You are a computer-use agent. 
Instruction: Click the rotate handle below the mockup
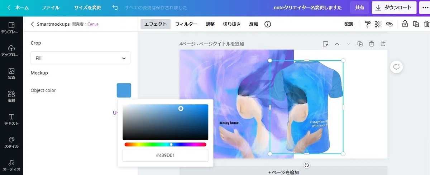(307, 165)
